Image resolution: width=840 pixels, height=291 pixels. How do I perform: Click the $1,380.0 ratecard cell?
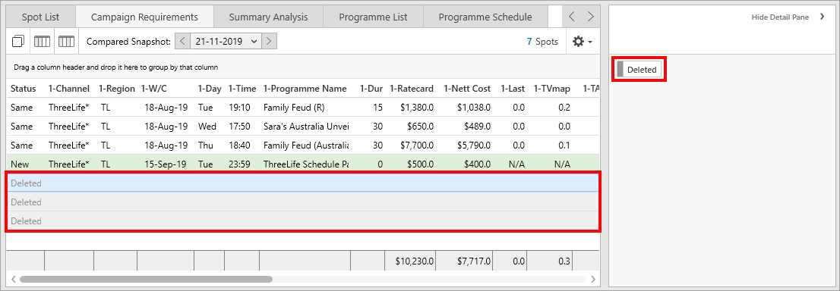point(417,108)
